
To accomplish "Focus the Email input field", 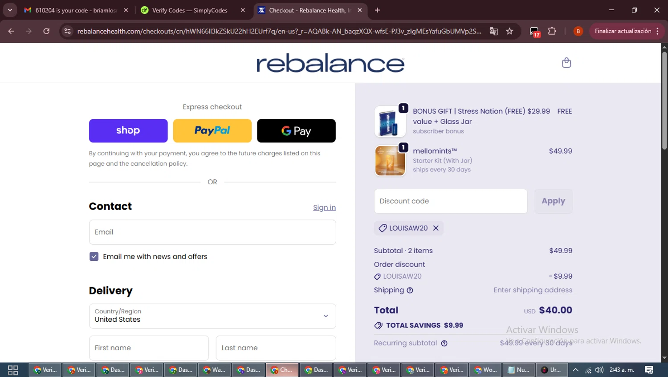I will click(212, 232).
